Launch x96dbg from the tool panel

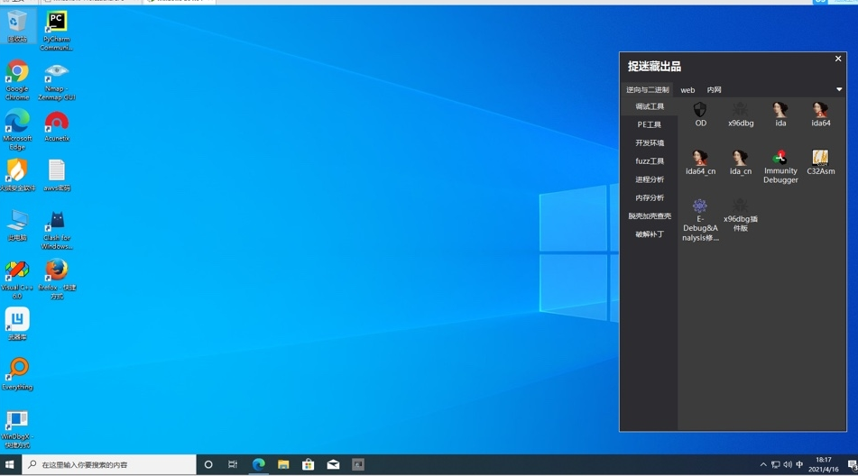click(741, 114)
